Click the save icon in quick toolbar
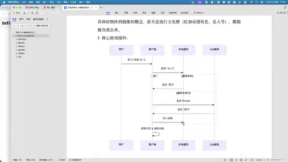Viewport: 288px width, 162px height. 25,13
